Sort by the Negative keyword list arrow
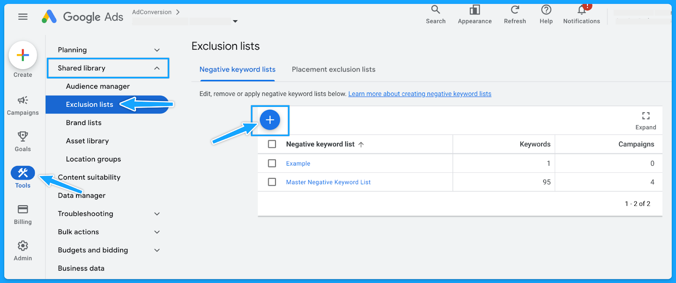The height and width of the screenshot is (283, 676). (361, 144)
